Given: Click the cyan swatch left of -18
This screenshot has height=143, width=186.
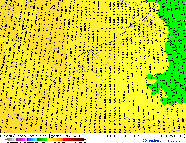Looking at the screenshot, I should tap(35, 139).
